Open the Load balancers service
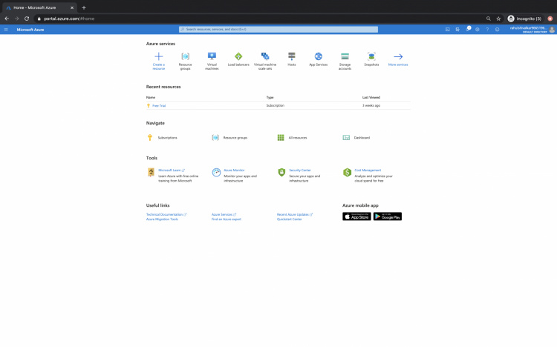This screenshot has height=347, width=557. [238, 56]
